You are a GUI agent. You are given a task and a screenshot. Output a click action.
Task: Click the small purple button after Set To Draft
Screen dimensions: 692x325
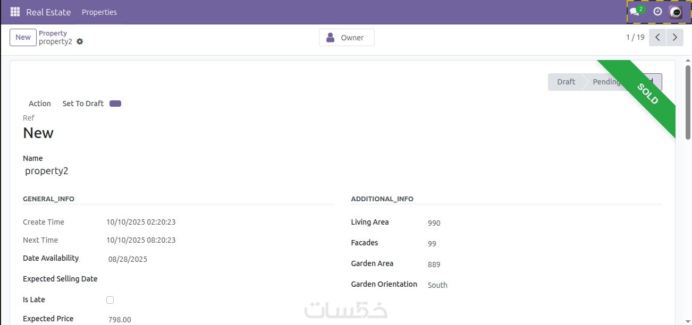(x=115, y=104)
